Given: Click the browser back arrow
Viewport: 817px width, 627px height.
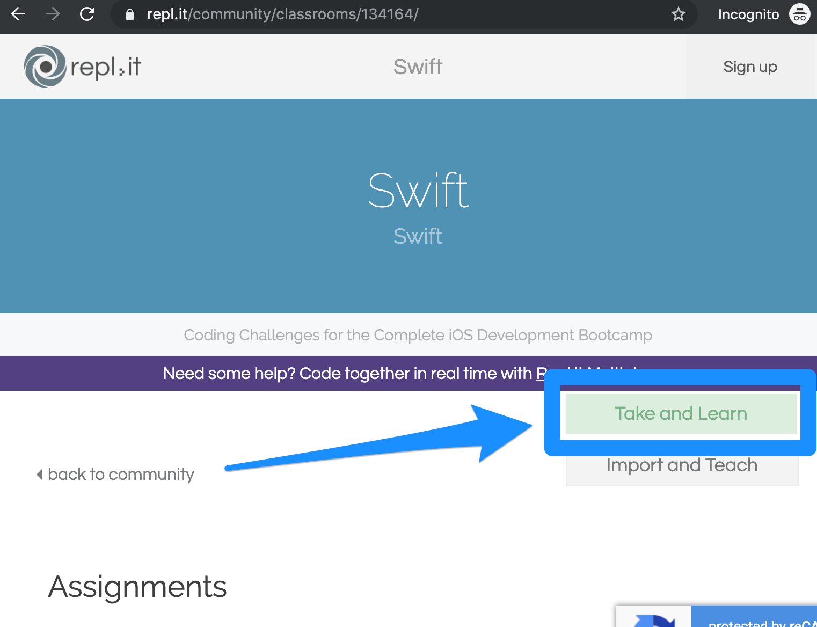Looking at the screenshot, I should (18, 14).
